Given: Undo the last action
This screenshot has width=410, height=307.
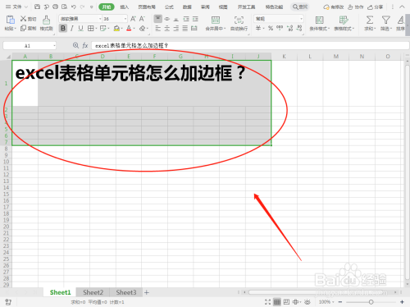Looking at the screenshot, I should tap(73, 7).
